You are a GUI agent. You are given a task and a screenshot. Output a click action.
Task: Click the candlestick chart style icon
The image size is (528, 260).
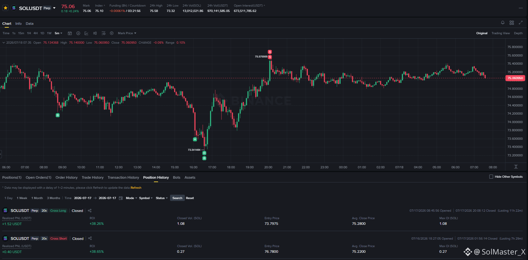95,33
